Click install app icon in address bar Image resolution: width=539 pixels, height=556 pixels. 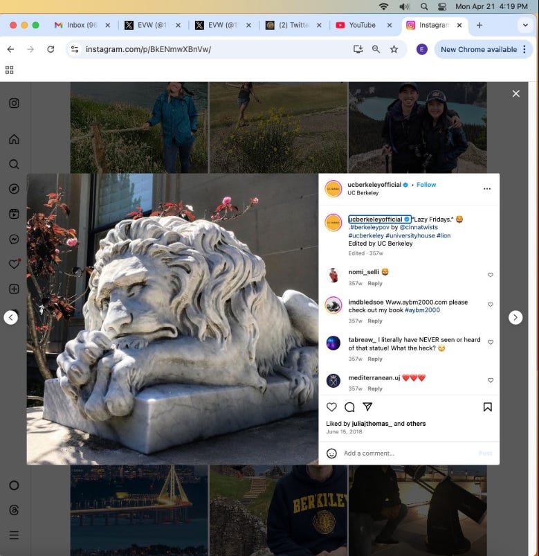point(358,49)
